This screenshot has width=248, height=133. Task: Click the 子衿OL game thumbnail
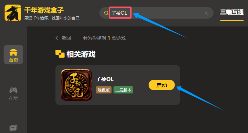coord(76,85)
